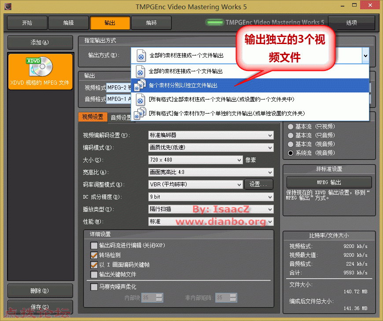
Task: Enable 输出关键帧文件 checkbox
Action: (94, 275)
